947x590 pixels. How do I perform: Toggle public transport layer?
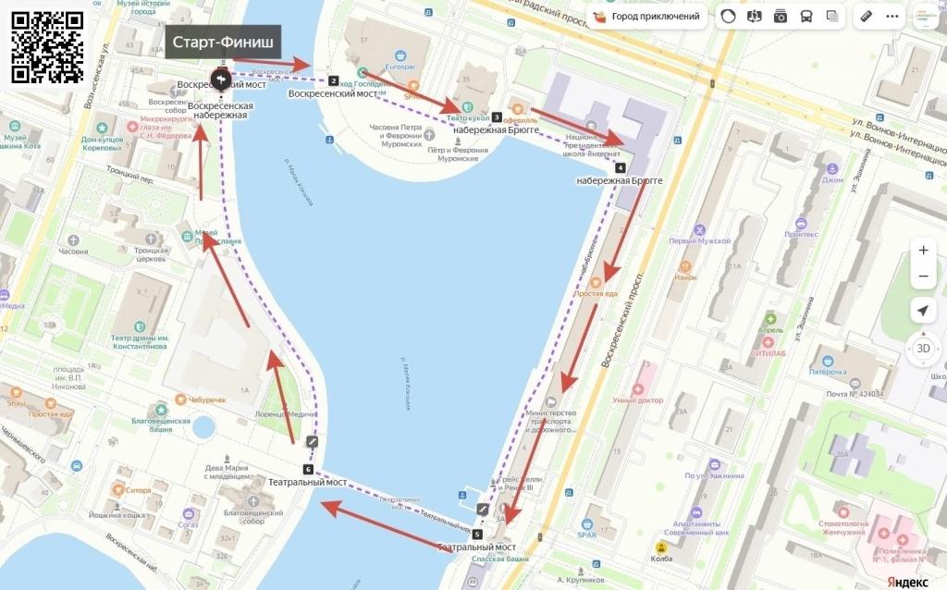click(x=806, y=17)
